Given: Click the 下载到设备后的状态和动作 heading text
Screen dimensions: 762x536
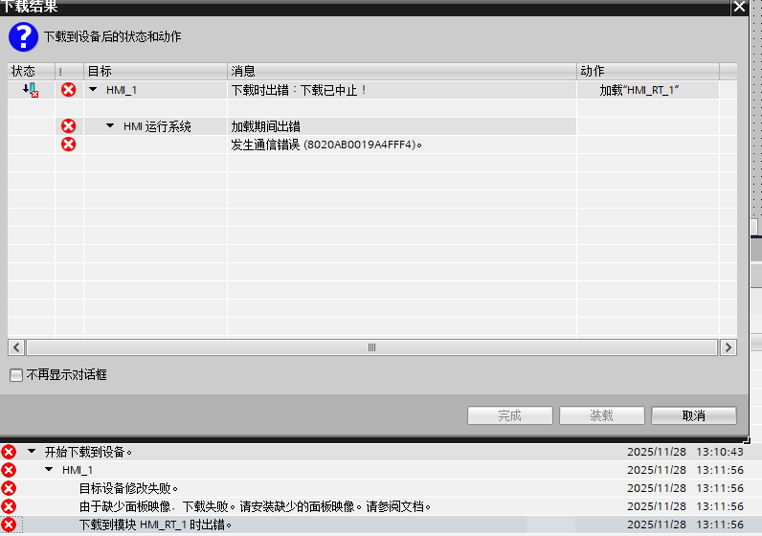Looking at the screenshot, I should (112, 37).
